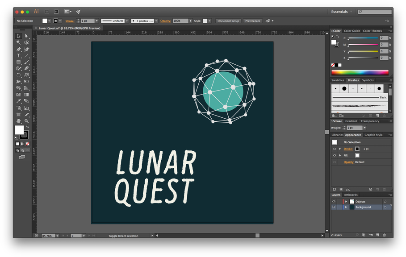Toggle visibility of the Objects layer
The width and height of the screenshot is (406, 257).
click(x=333, y=201)
